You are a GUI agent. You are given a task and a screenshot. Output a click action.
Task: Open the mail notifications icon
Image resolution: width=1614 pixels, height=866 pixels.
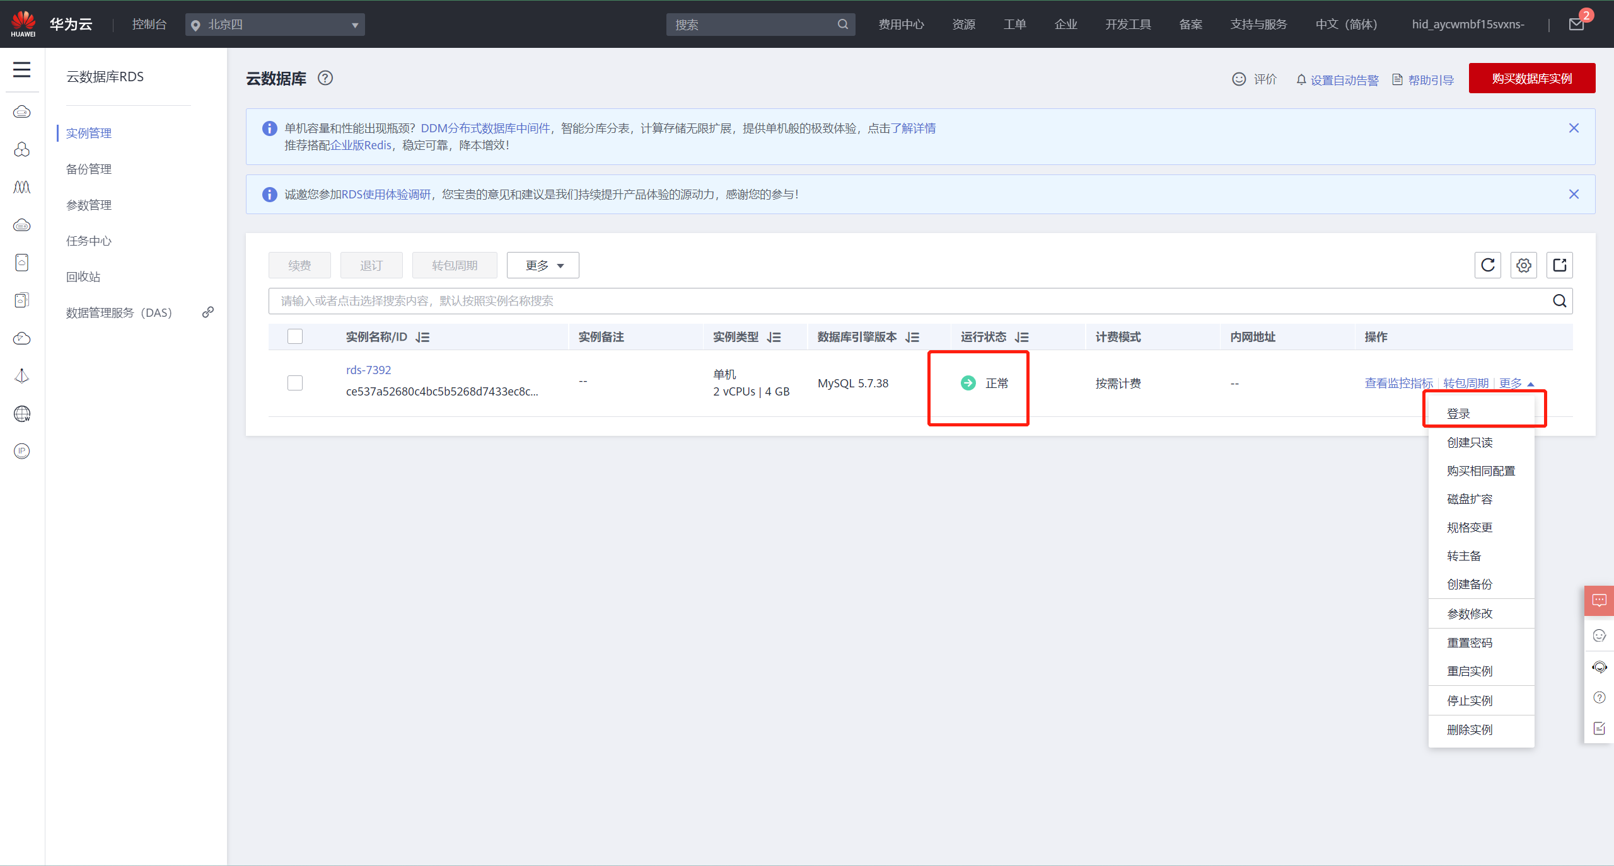pyautogui.click(x=1576, y=25)
